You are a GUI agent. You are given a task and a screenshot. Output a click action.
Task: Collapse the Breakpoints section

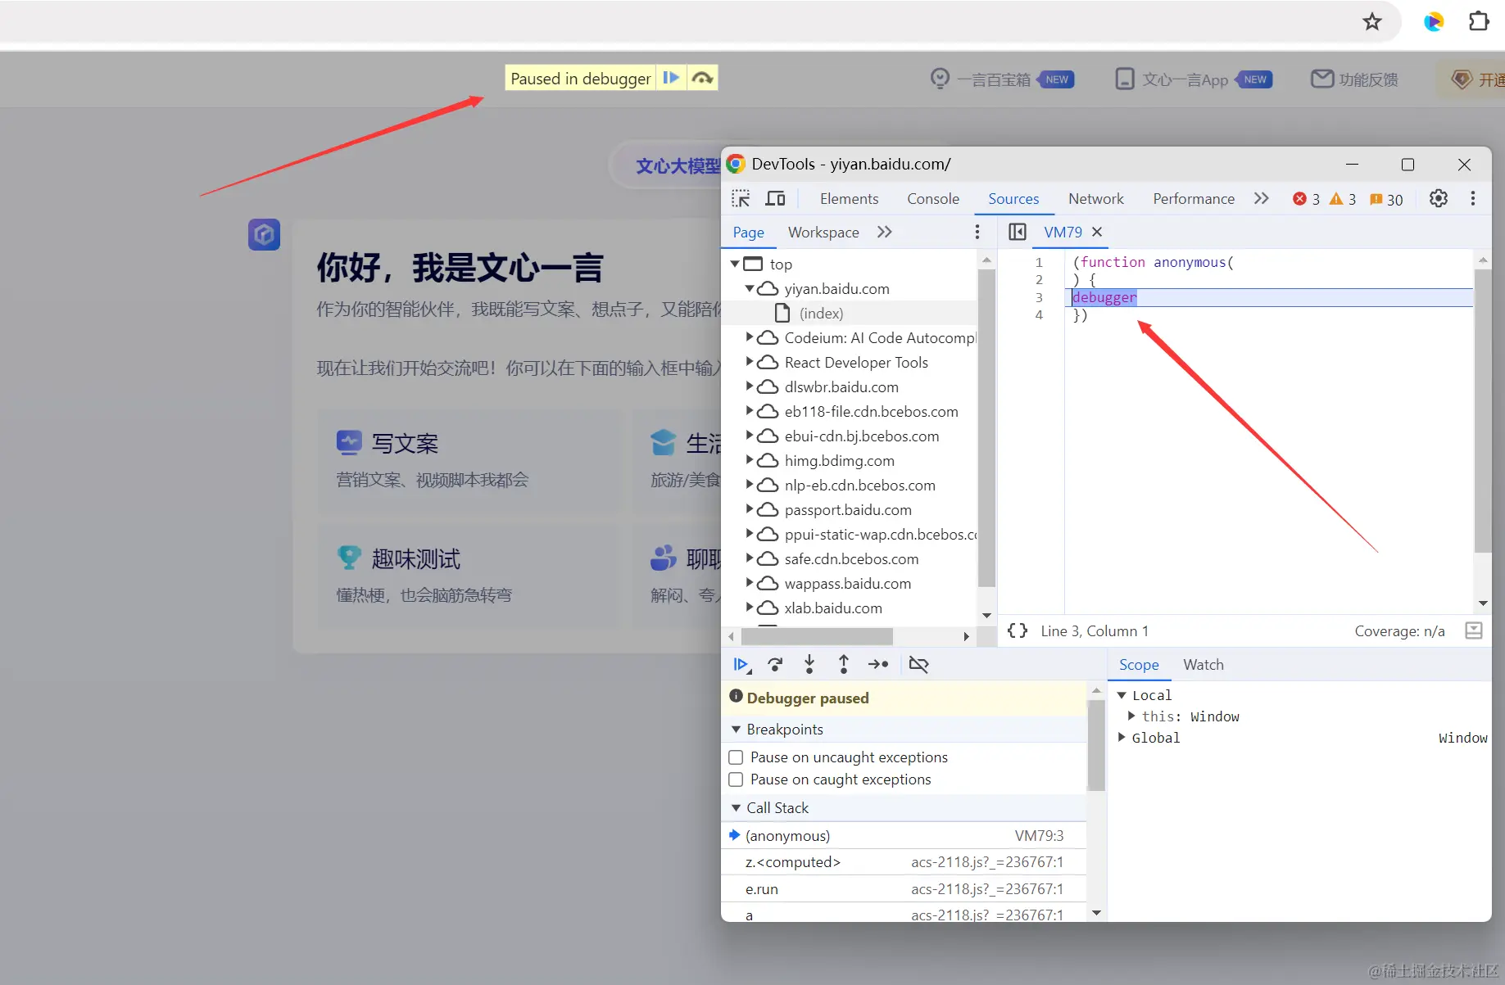736,729
